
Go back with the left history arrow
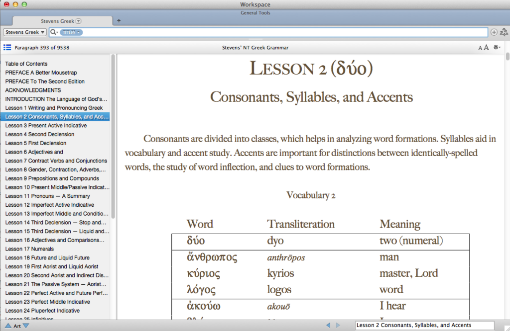point(328,325)
